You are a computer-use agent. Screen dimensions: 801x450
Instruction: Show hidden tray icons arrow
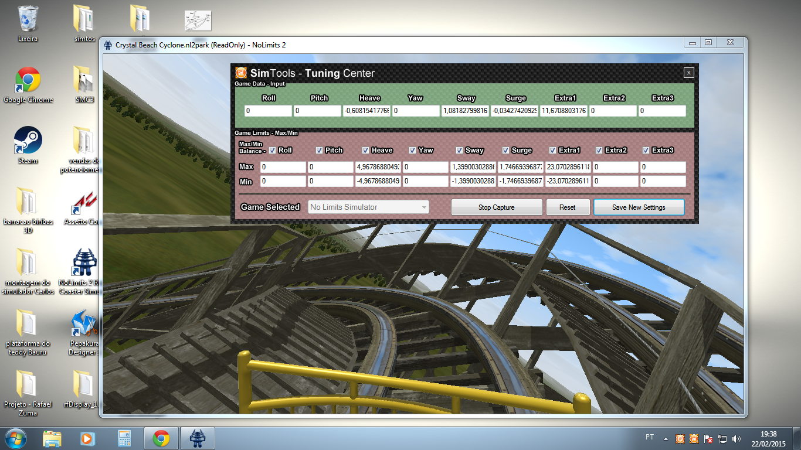tap(666, 438)
